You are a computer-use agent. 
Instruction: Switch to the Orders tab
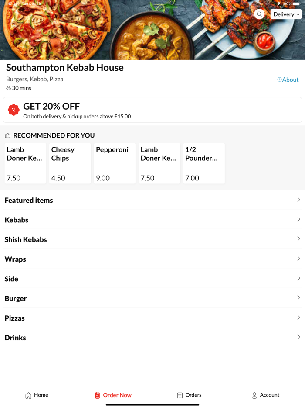(189, 395)
